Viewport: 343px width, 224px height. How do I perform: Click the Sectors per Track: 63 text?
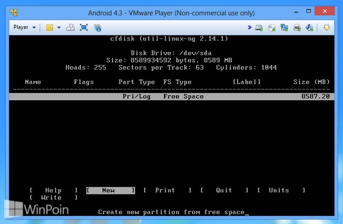161,68
